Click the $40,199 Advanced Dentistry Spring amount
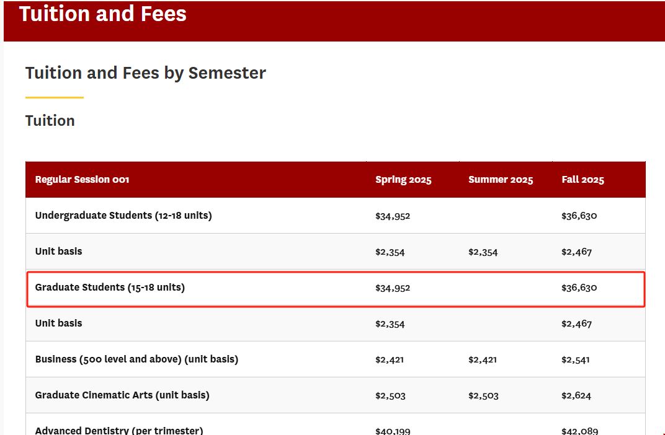Image resolution: width=665 pixels, height=435 pixels. tap(393, 431)
